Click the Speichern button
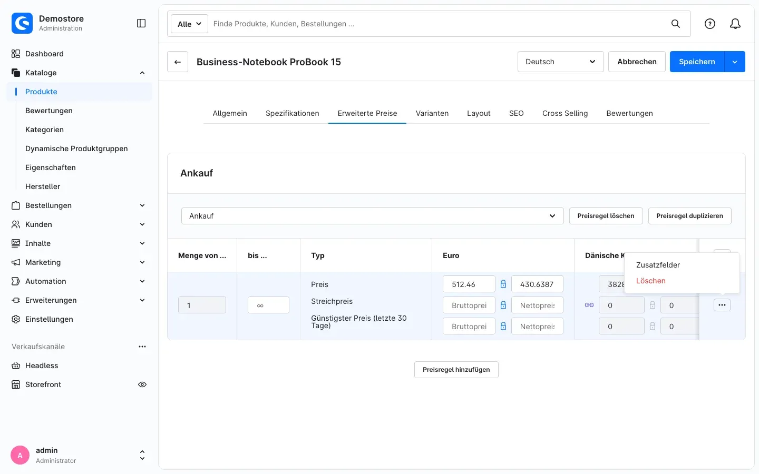Screen dimensions: 759x474 (697, 62)
